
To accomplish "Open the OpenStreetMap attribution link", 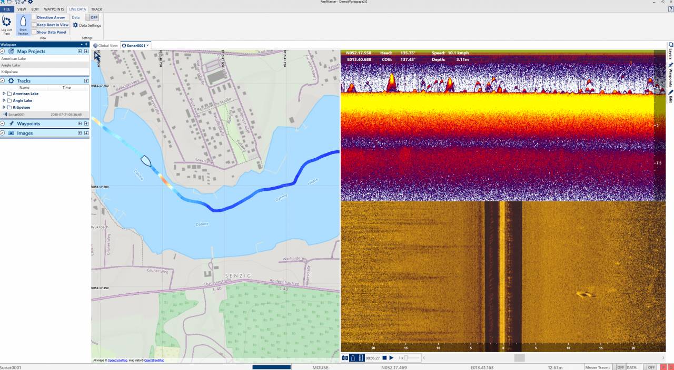I will [154, 361].
